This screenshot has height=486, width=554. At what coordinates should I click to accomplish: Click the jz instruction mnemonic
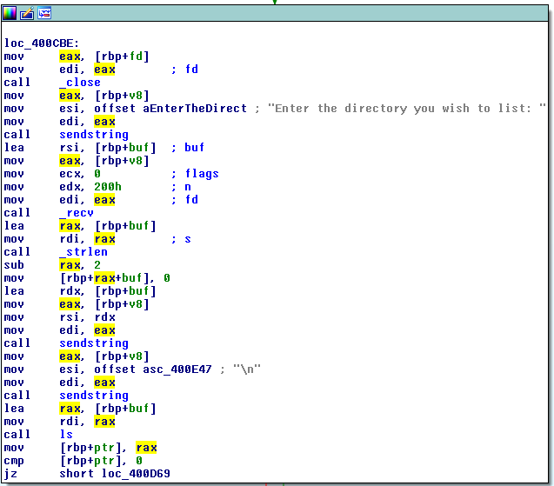(10, 474)
